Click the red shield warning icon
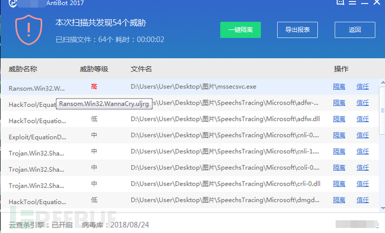385x233 pixels. (x=28, y=29)
